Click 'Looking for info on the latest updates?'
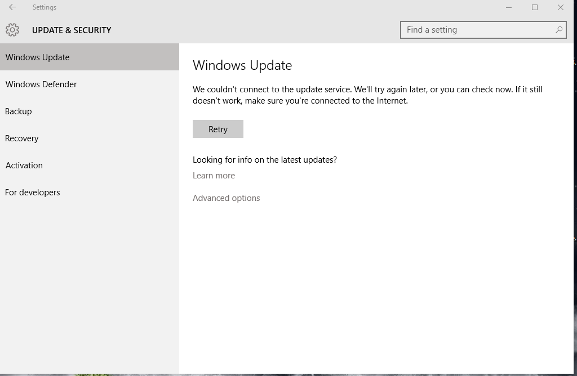Viewport: 577px width, 376px height. point(265,160)
